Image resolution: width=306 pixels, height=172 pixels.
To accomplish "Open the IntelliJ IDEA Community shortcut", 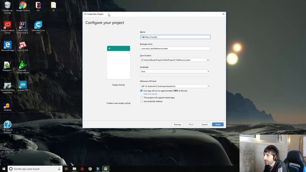I will 23,27.
